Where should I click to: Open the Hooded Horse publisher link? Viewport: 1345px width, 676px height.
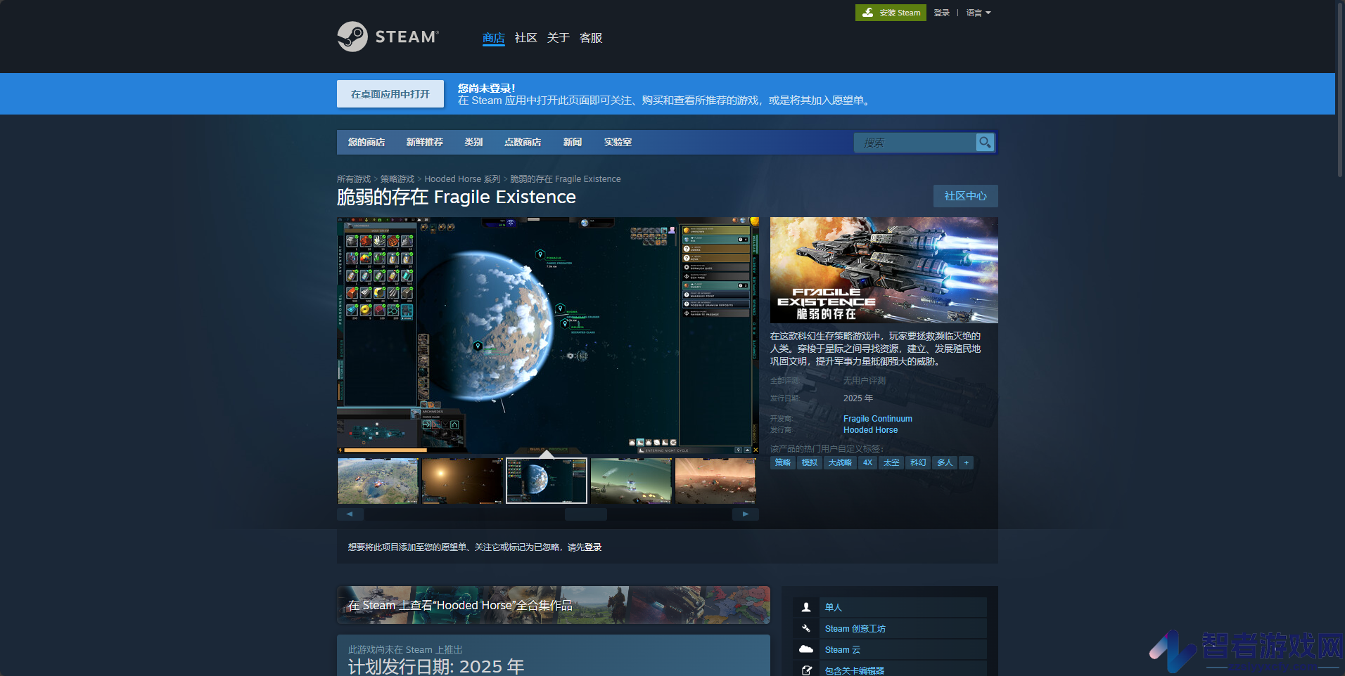pos(871,430)
